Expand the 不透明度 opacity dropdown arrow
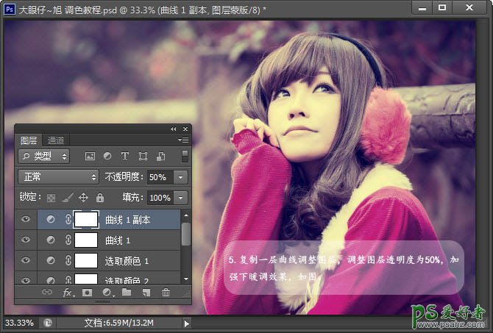The width and height of the screenshot is (493, 333). [x=181, y=177]
